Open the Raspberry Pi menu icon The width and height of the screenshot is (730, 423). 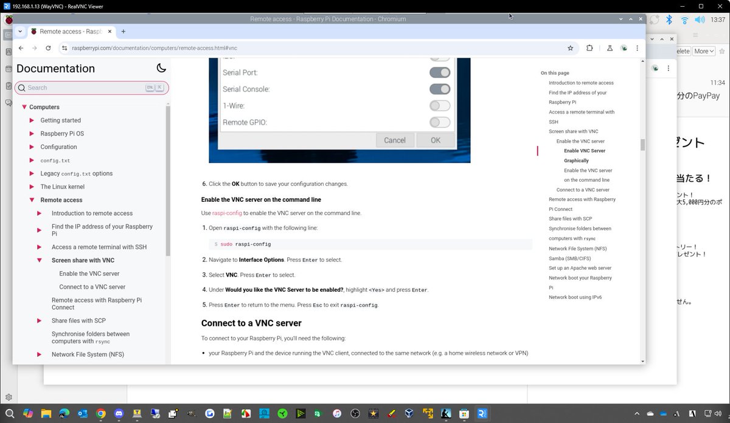(9, 19)
